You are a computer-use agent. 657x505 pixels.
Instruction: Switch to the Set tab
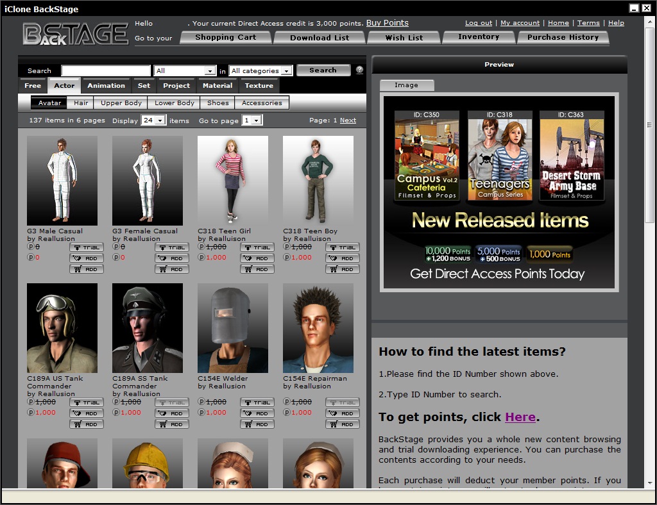tap(144, 85)
